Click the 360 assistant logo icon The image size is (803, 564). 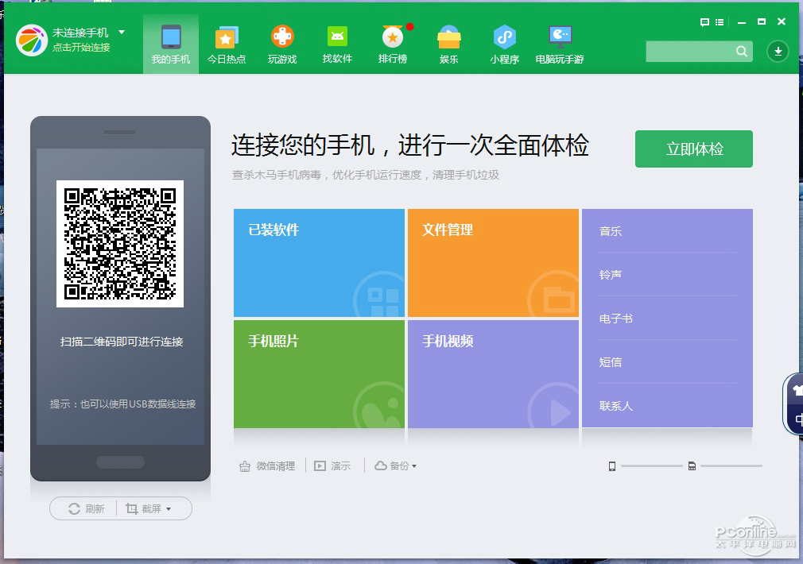coord(32,40)
